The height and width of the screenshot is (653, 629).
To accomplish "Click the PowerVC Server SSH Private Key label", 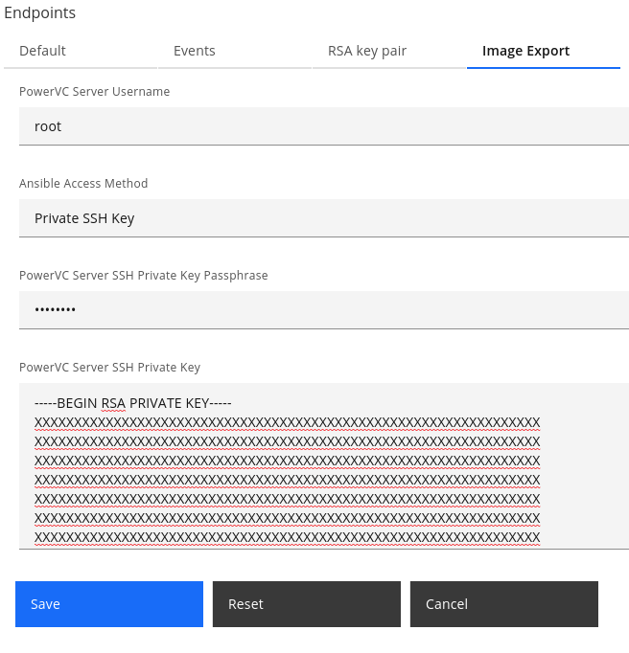I will coord(109,368).
